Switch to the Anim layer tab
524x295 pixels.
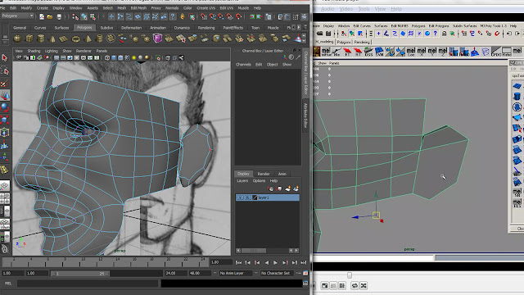tap(282, 174)
